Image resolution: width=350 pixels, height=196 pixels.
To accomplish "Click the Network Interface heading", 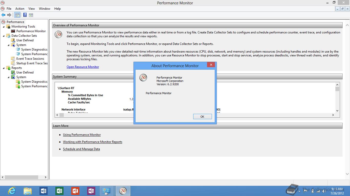I will point(73,109).
